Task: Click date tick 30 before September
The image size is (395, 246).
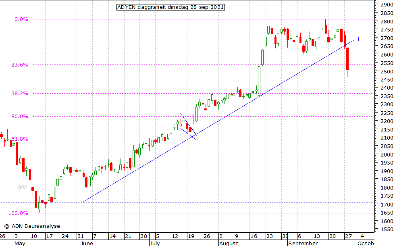Action: click(285, 236)
